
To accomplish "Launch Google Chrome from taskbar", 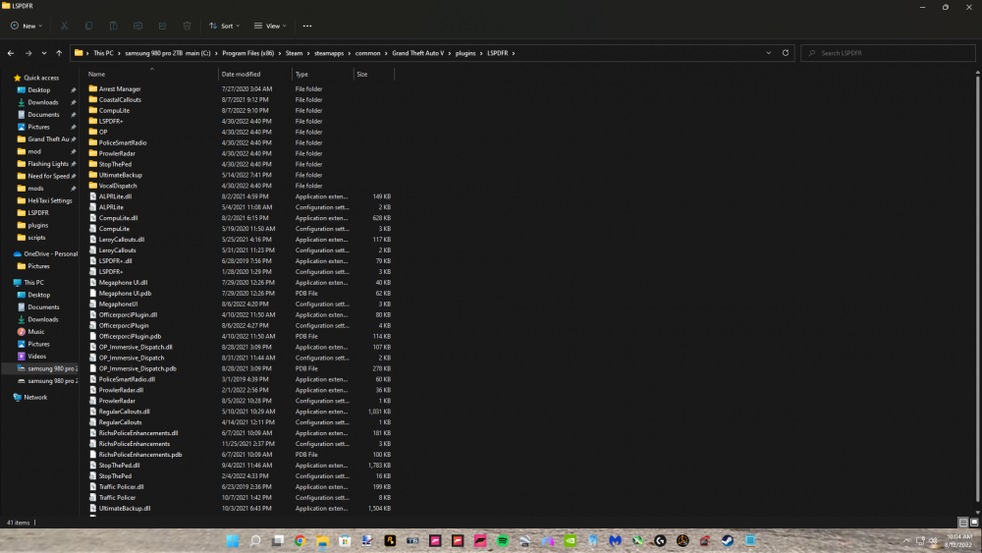I will tap(300, 541).
